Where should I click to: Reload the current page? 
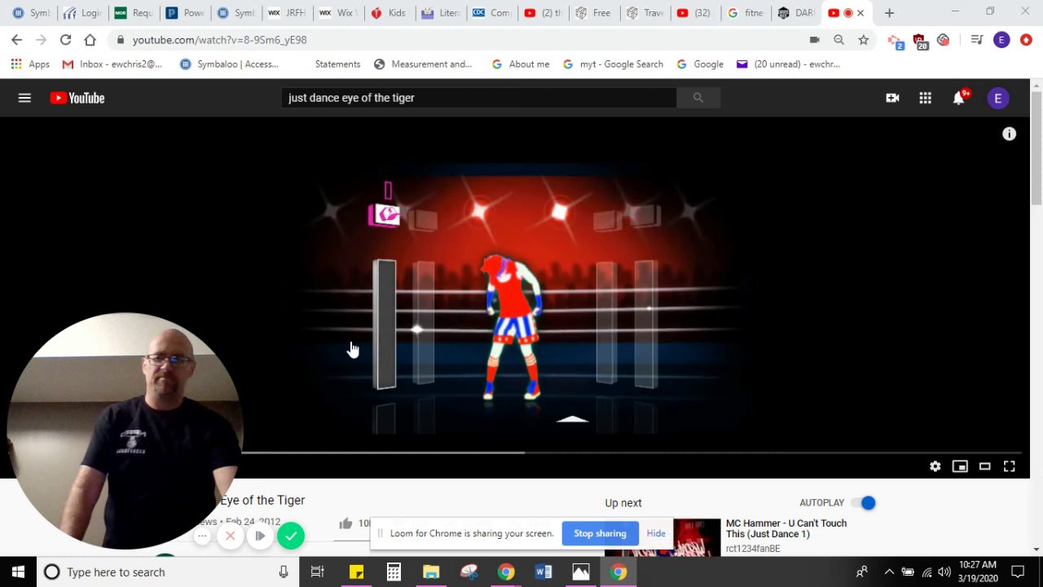[65, 39]
